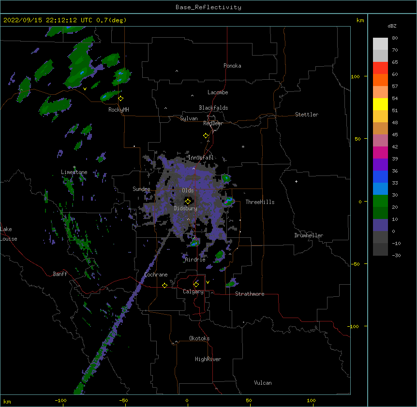417x407 pixels.
Task: Click the RedDeer city label
Action: 213,123
